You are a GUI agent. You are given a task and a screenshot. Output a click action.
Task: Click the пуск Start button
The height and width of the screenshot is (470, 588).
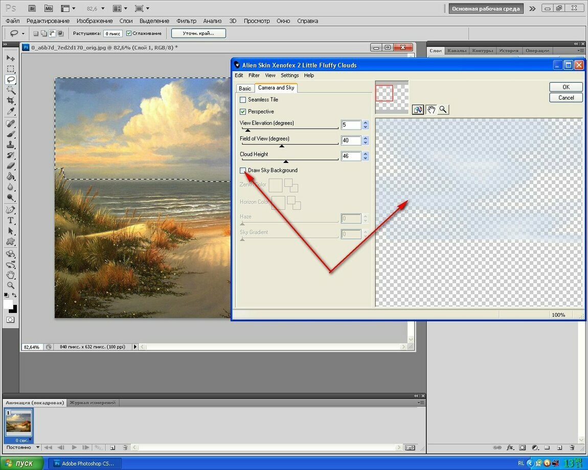(22, 463)
